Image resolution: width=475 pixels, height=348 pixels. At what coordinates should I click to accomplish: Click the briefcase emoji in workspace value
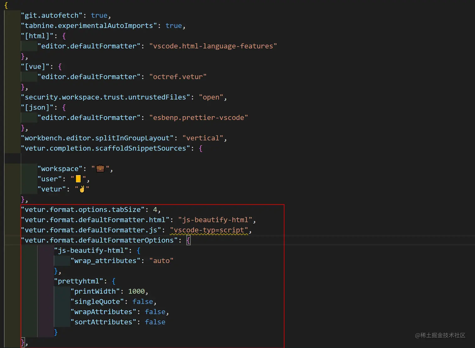100,169
